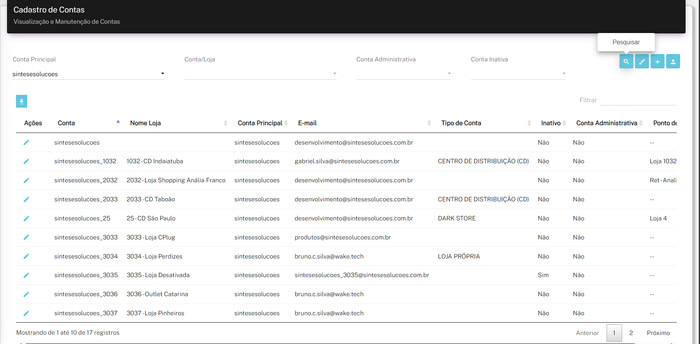Sort by Conta Principal column header
This screenshot has height=344, width=700.
point(260,123)
